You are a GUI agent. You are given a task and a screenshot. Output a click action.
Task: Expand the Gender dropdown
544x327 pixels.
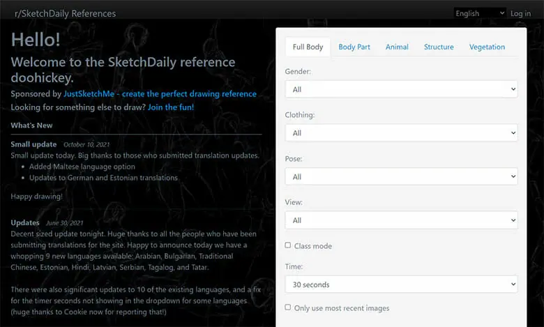coord(402,89)
